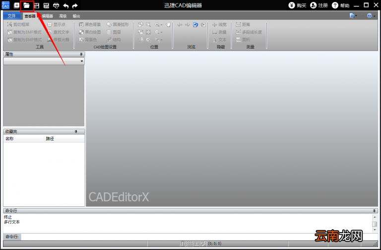Select the pan hand tool

click(168, 24)
